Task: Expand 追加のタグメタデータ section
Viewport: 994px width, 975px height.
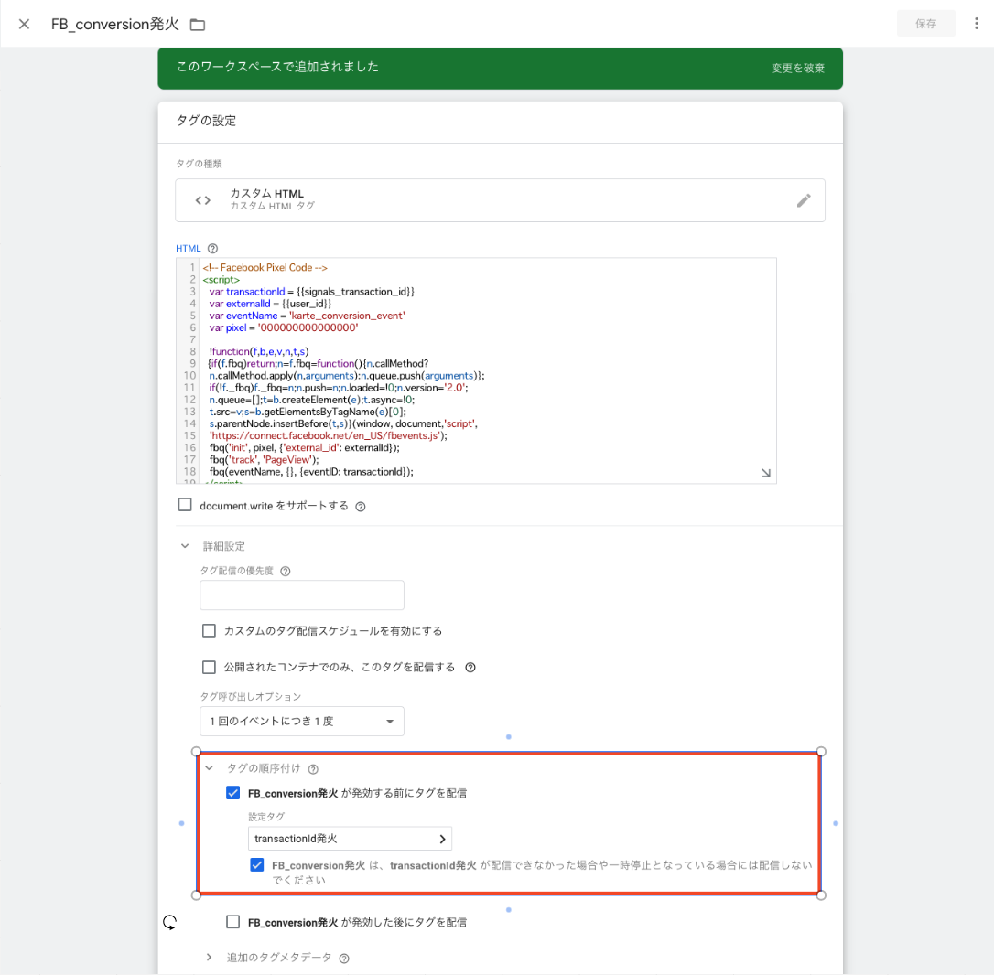Action: [210, 958]
